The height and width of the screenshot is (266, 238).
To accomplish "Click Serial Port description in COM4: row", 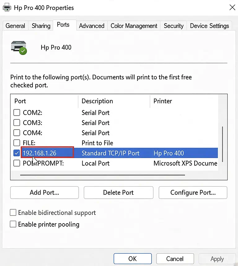I will 96,133.
